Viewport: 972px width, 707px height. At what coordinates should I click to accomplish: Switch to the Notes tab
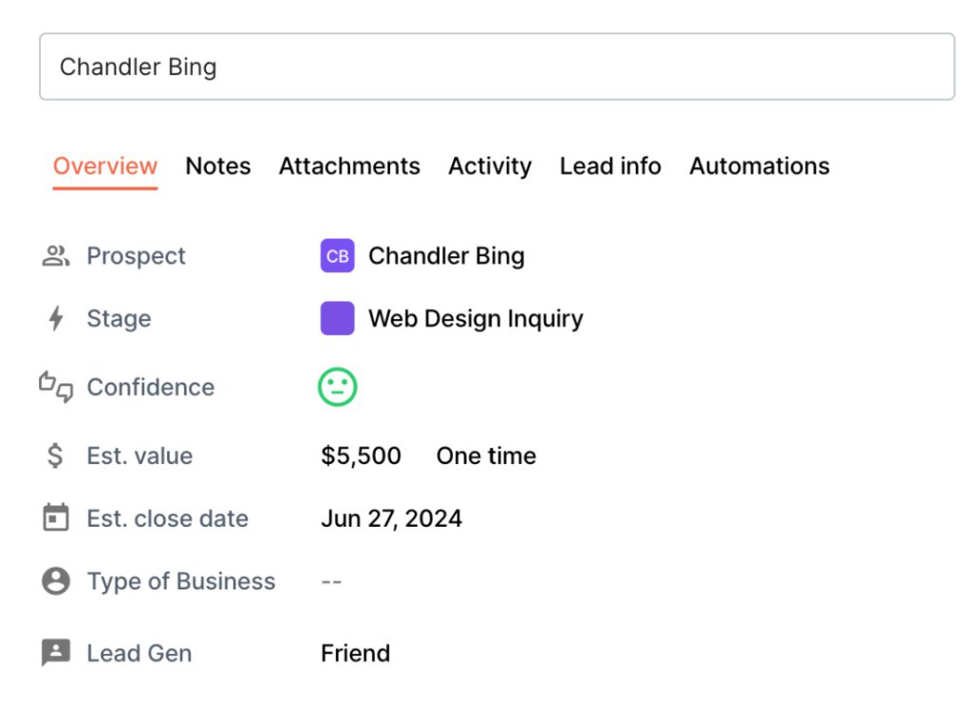point(218,166)
